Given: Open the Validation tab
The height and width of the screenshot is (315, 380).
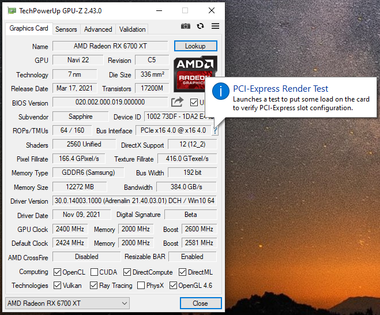Looking at the screenshot, I should click(132, 29).
